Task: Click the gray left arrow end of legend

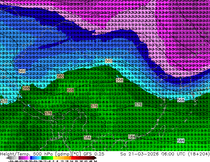Action: [x=8, y=158]
